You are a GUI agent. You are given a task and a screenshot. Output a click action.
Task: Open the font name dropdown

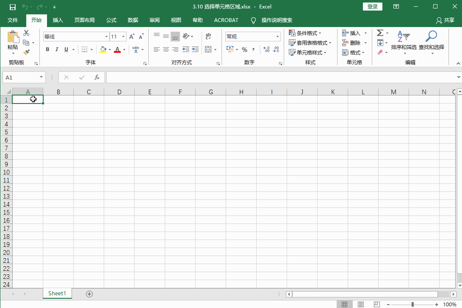(106, 36)
